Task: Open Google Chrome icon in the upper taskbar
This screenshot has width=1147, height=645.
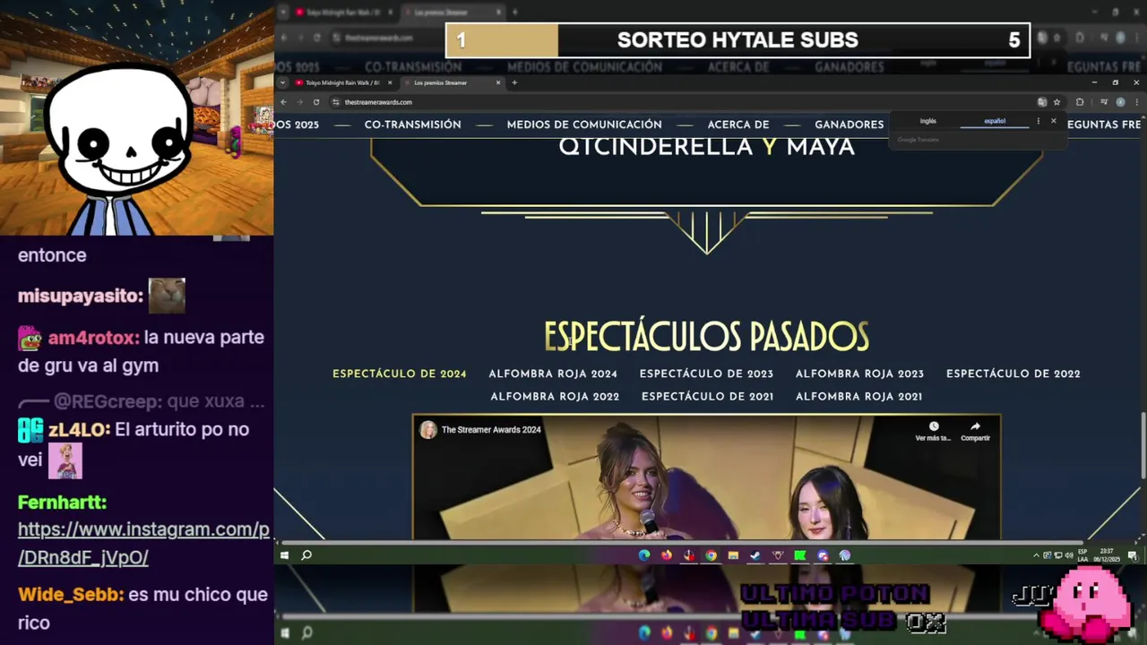Action: click(711, 555)
